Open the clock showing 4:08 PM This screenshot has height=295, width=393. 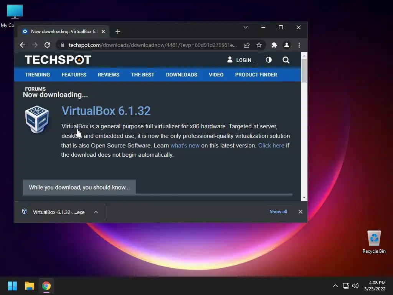click(x=375, y=286)
